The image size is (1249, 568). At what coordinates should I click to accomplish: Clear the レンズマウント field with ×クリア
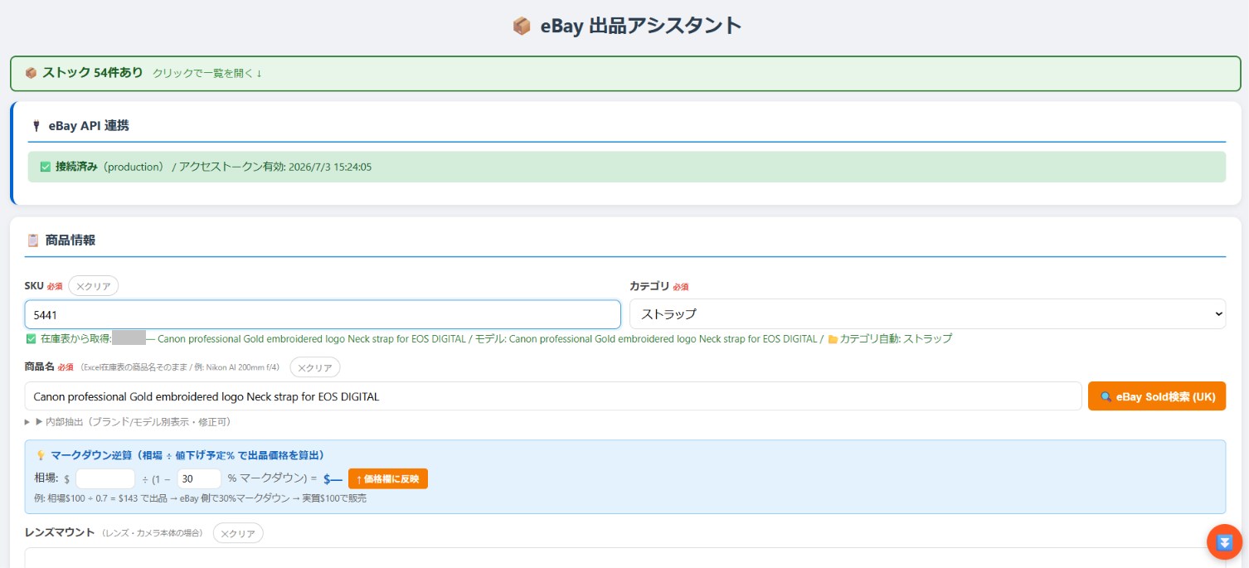pos(238,533)
